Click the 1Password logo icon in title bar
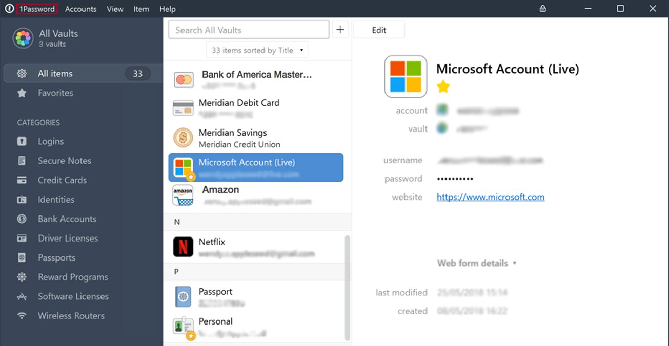 [9, 9]
